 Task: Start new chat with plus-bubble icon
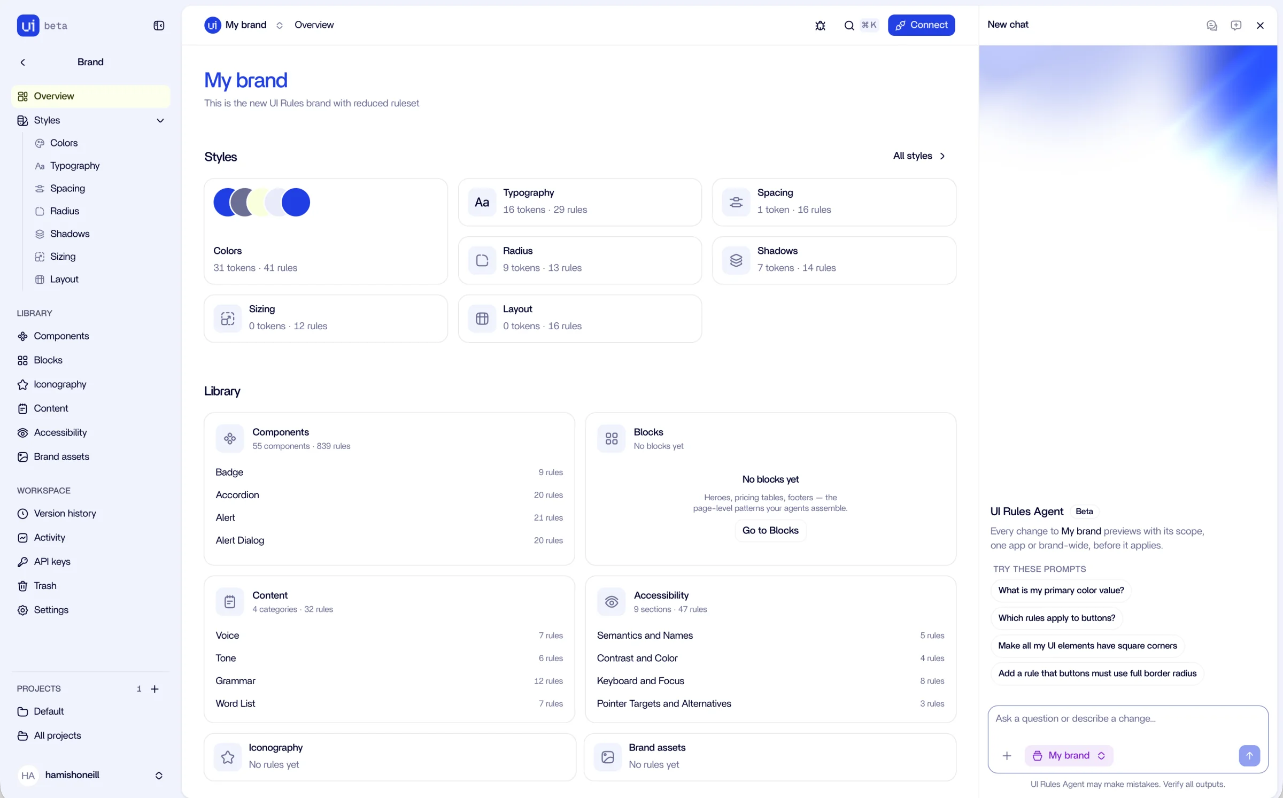coord(1236,25)
